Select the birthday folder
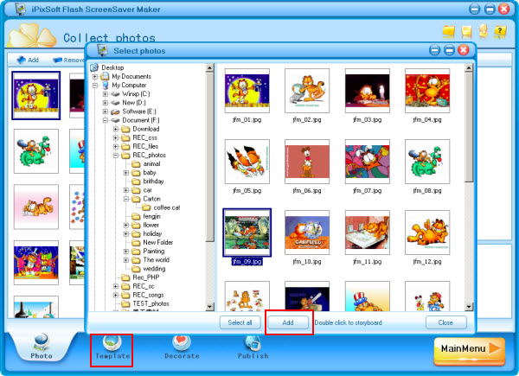 (x=153, y=182)
